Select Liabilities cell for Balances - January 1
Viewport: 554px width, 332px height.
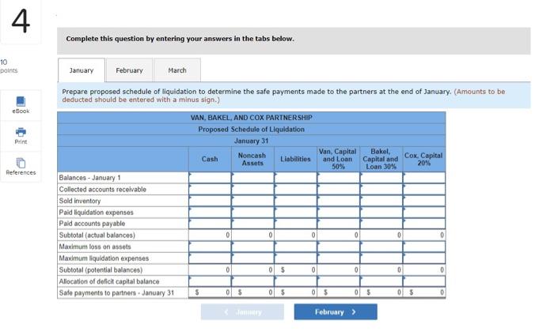[296, 178]
